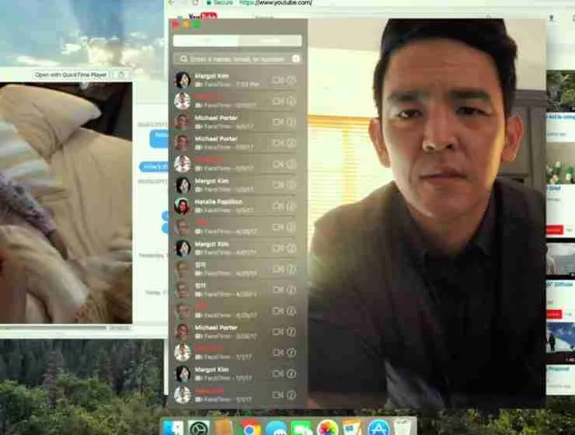
Task: Open the dark round clock-like Dock icon
Action: click(x=199, y=428)
